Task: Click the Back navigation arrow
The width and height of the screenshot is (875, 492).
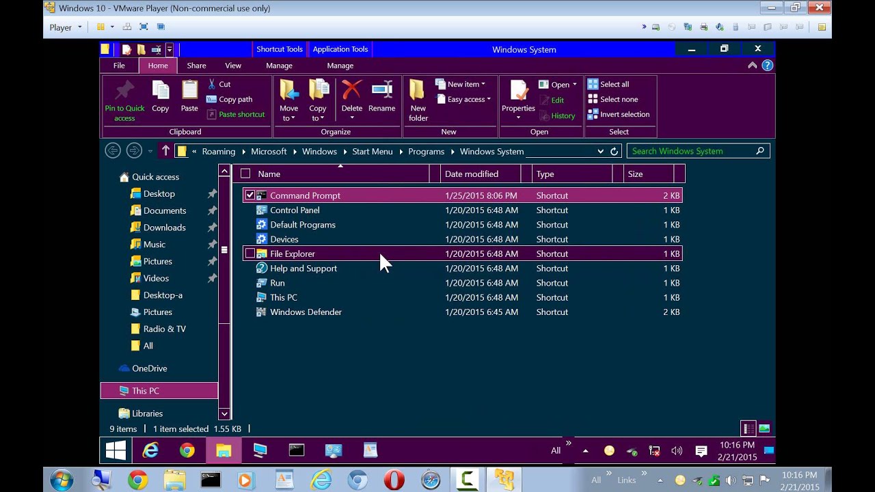Action: 113,151
